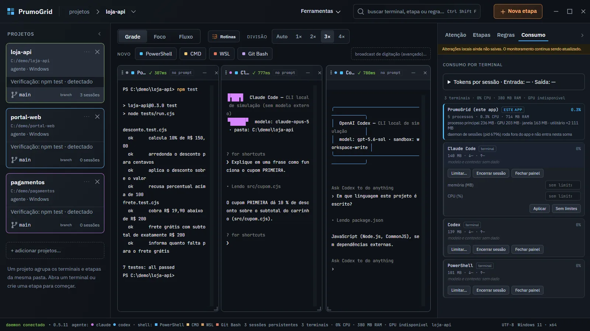Screen dimensions: 590x331
Task: Minimize the Claude Code terminal pane
Action: coord(308,73)
